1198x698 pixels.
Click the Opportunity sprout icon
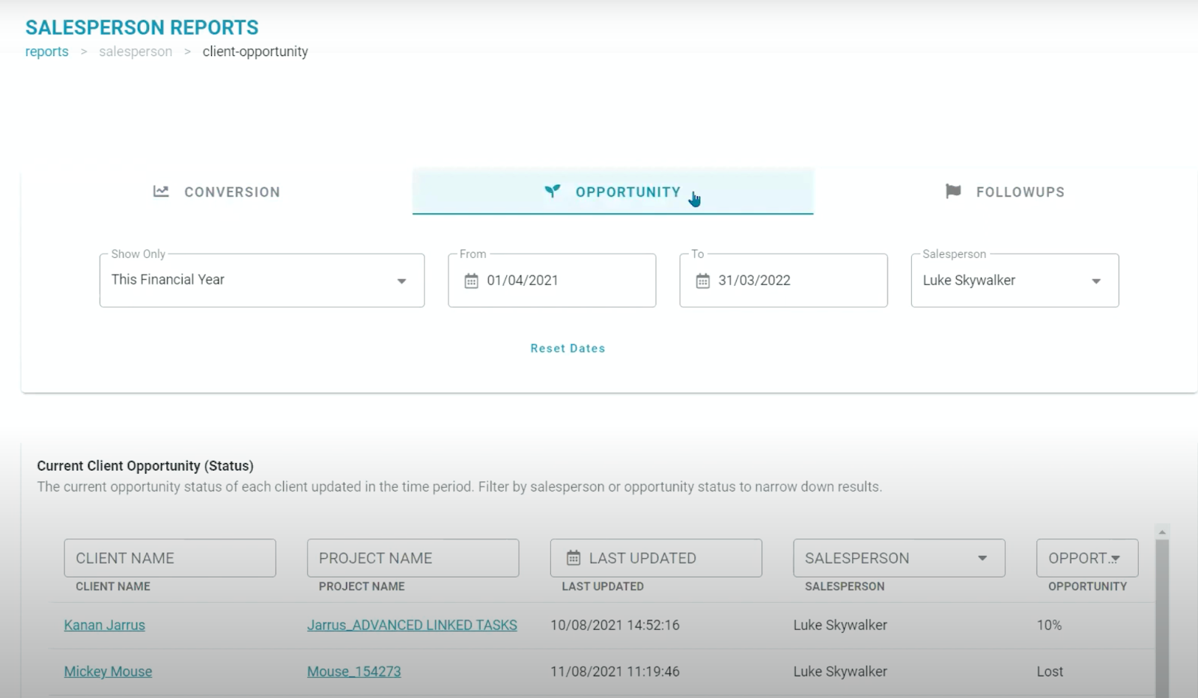click(x=553, y=192)
